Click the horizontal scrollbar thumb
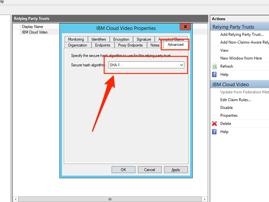 coord(110,199)
